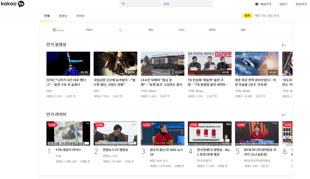Viewport: 310px width, 179px height.
Task: Open the TV Chosun channel logo
Action: [x=58, y=30]
